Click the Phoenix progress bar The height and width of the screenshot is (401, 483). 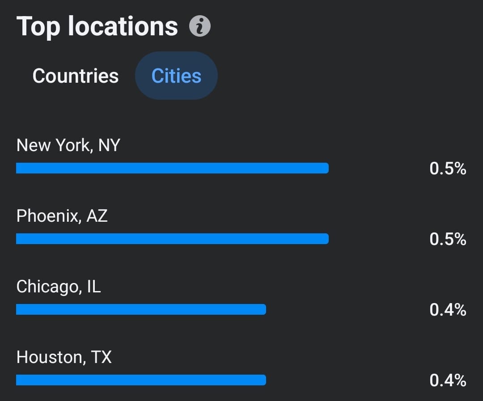(172, 239)
